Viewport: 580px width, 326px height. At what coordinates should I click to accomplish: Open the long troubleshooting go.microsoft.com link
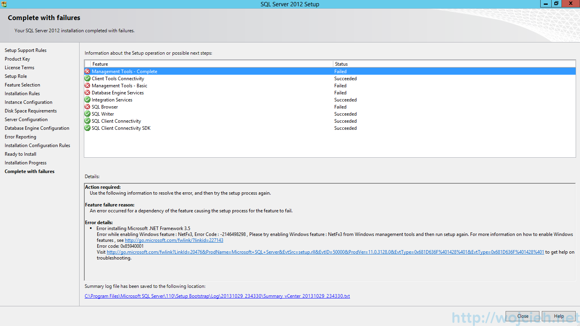[325, 252]
